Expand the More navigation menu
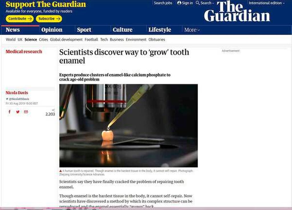The image size is (292, 210). [192, 30]
